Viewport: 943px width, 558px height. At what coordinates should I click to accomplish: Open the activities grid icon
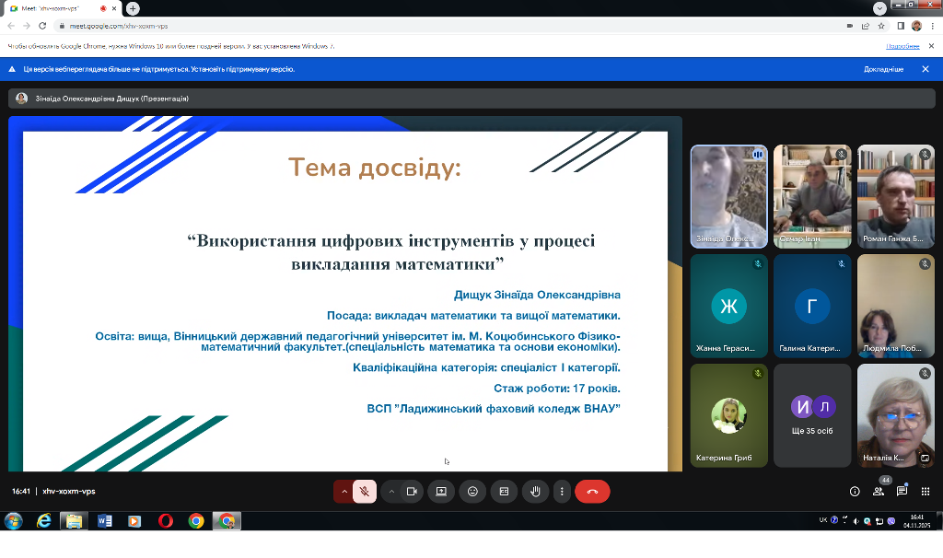pos(926,492)
